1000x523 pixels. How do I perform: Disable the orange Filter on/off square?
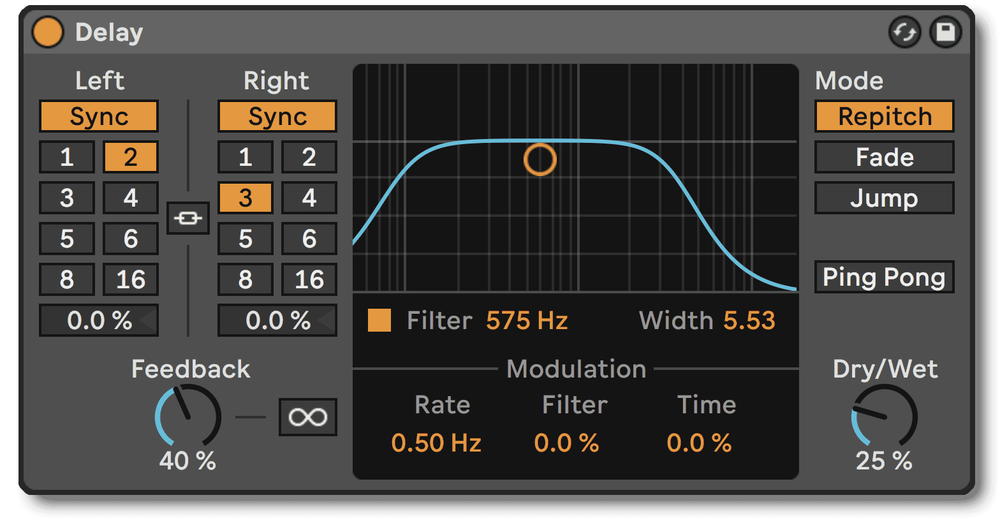coord(379,320)
